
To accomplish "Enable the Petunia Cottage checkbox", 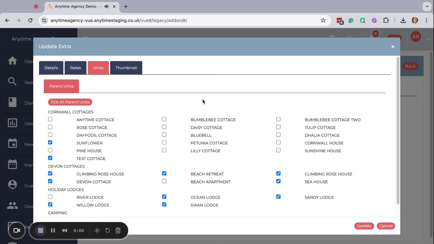I will pyautogui.click(x=164, y=143).
